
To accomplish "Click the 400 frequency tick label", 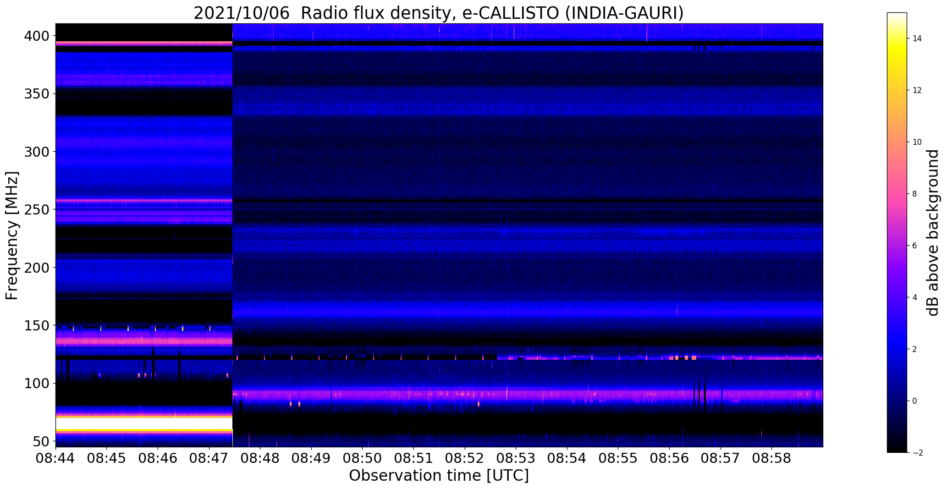I will pos(36,36).
